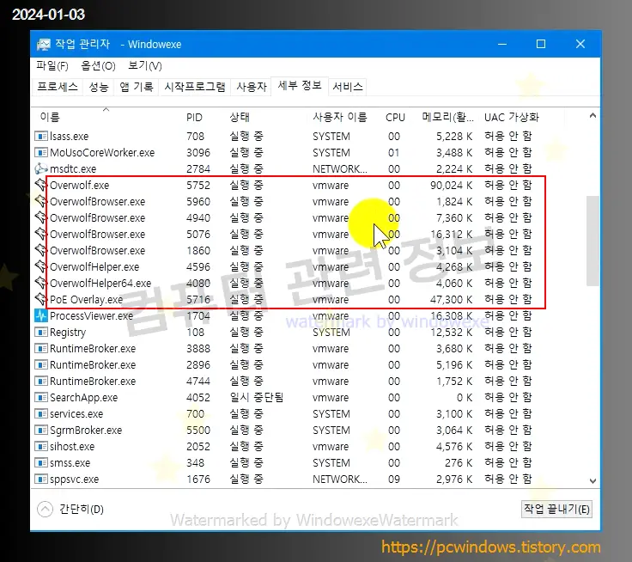Sort by the UAC 가상화 column header
This screenshot has height=562, width=632.
[x=512, y=118]
